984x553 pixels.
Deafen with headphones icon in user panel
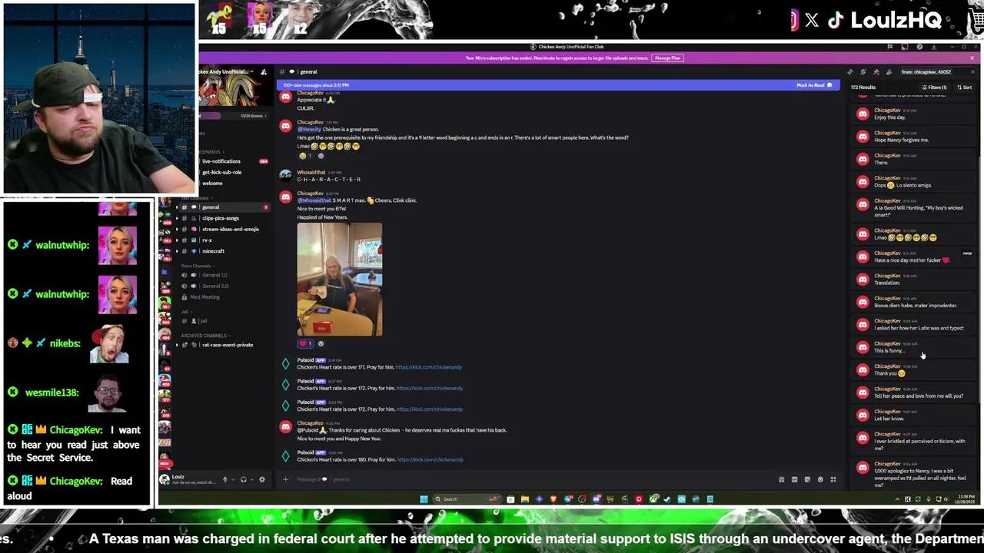click(x=244, y=480)
